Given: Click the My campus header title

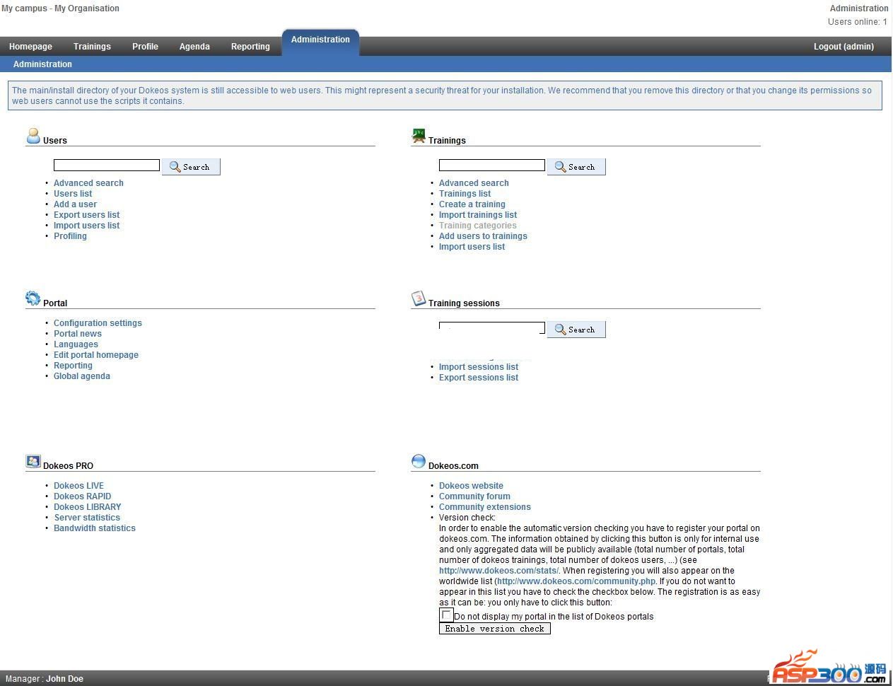Looking at the screenshot, I should (x=24, y=8).
